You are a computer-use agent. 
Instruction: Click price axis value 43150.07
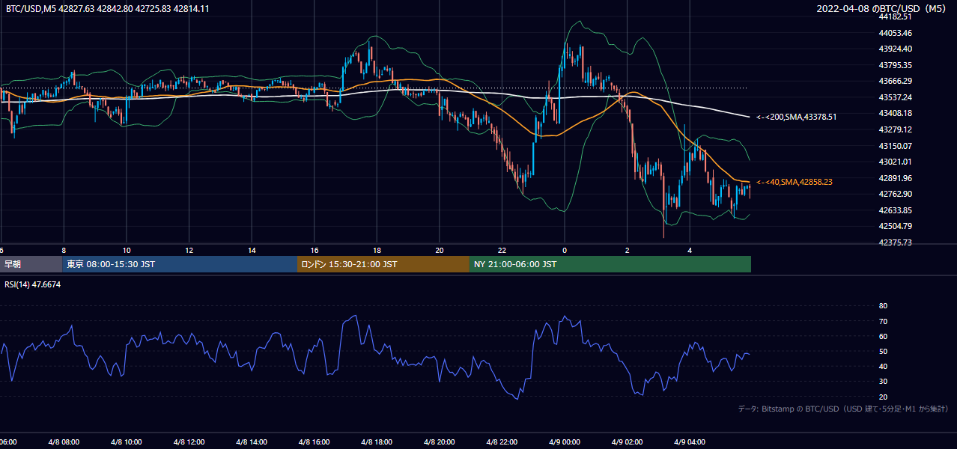[895, 146]
